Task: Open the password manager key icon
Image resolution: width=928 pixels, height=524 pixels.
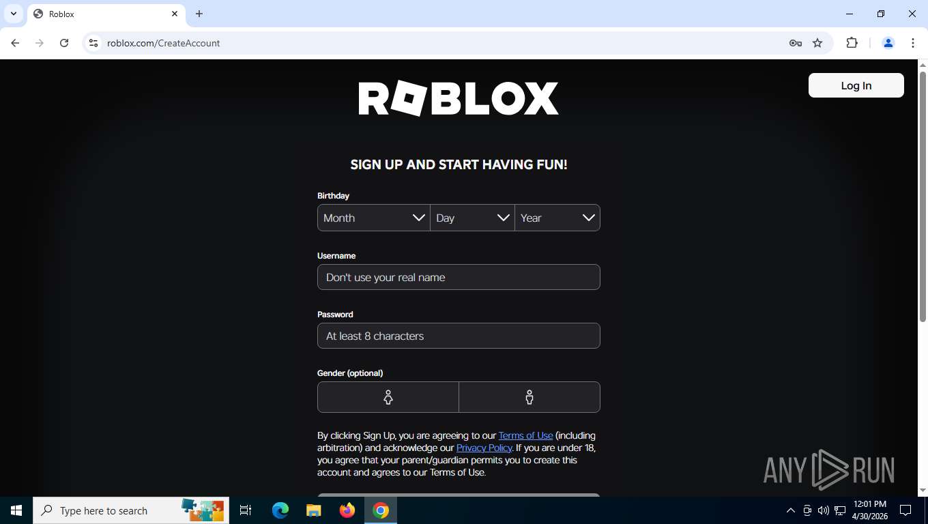Action: 795,43
